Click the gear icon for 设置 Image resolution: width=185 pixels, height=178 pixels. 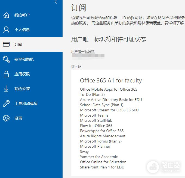coord(6,118)
